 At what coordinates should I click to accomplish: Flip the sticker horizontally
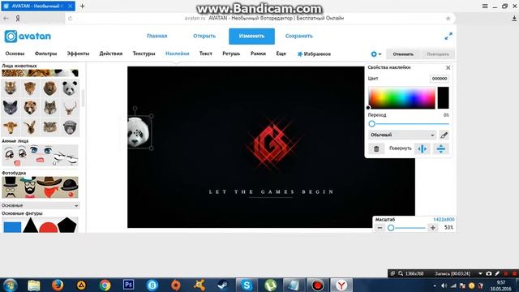tap(422, 148)
